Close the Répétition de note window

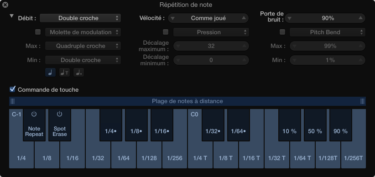[x=5, y=5]
